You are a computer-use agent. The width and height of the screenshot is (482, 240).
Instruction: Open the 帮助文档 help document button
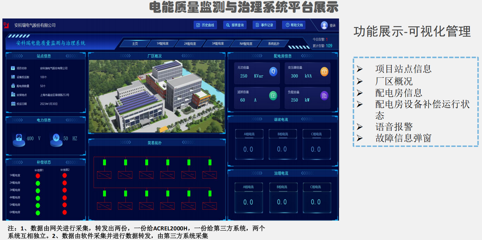click(294, 25)
